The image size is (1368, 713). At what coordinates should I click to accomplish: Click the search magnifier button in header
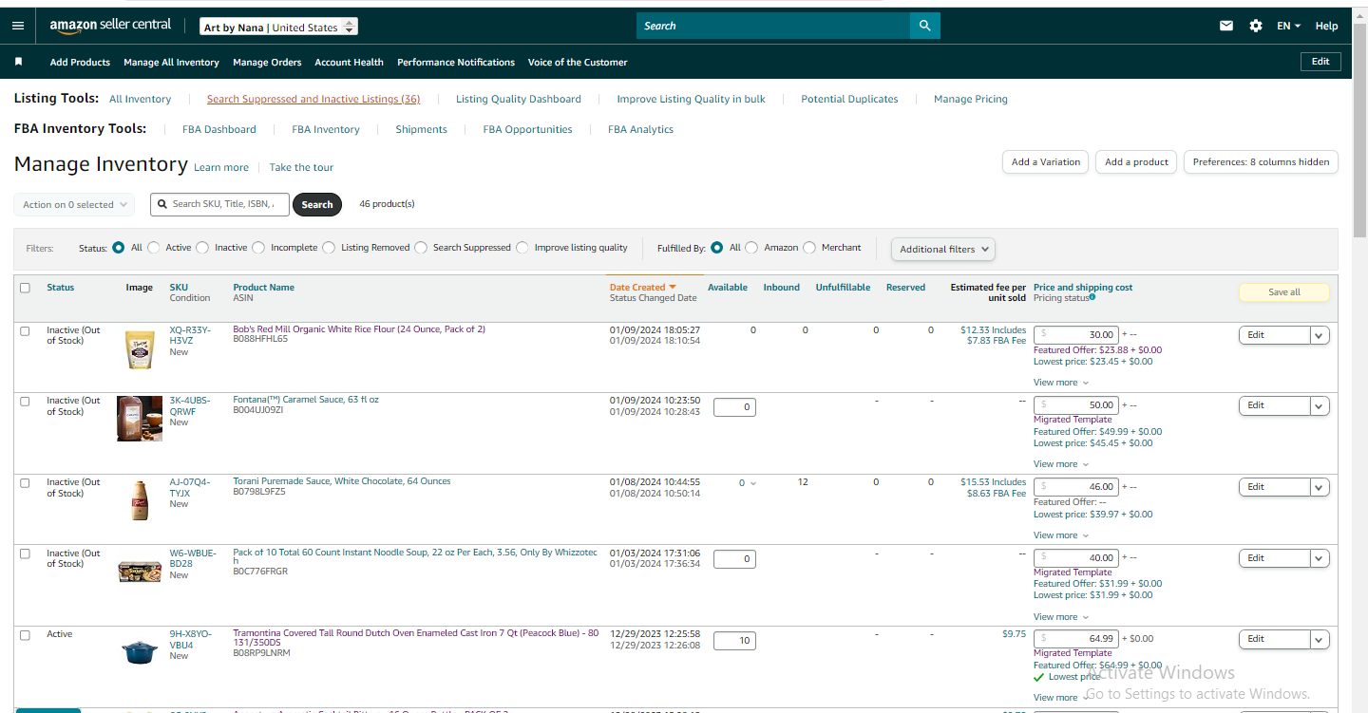[924, 26]
